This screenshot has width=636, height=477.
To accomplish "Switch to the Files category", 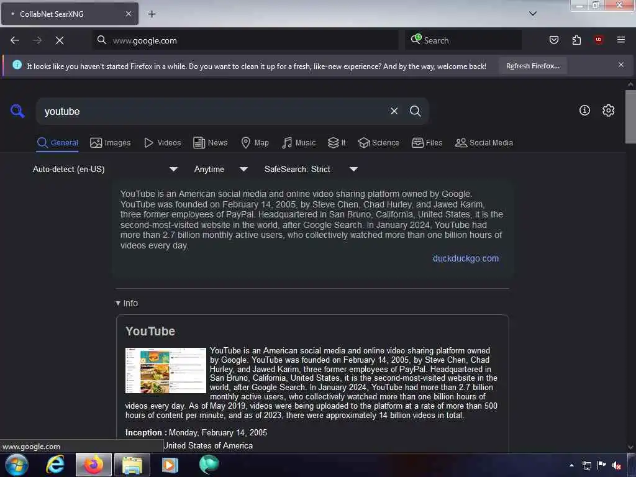I will (427, 143).
